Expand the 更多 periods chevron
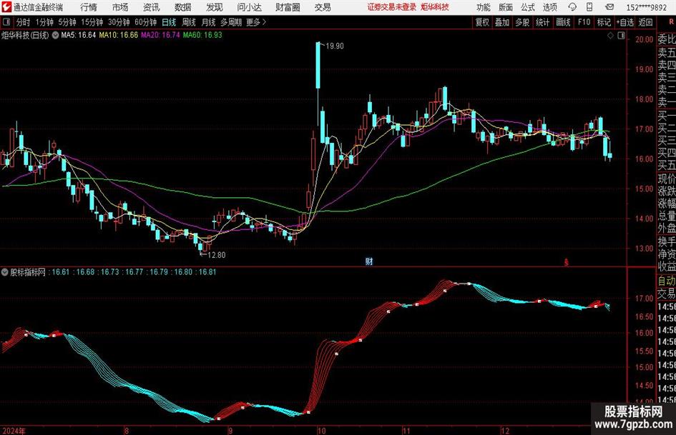 click(264, 22)
